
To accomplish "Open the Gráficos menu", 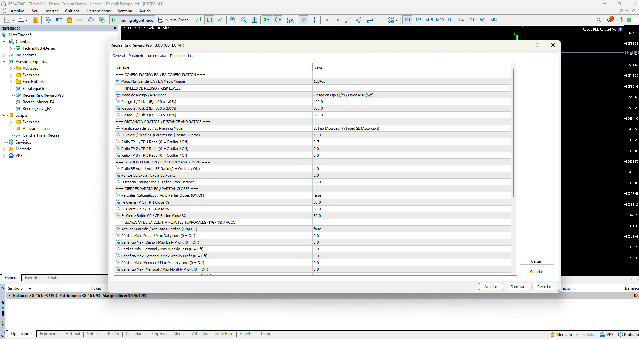I will 72,11.
